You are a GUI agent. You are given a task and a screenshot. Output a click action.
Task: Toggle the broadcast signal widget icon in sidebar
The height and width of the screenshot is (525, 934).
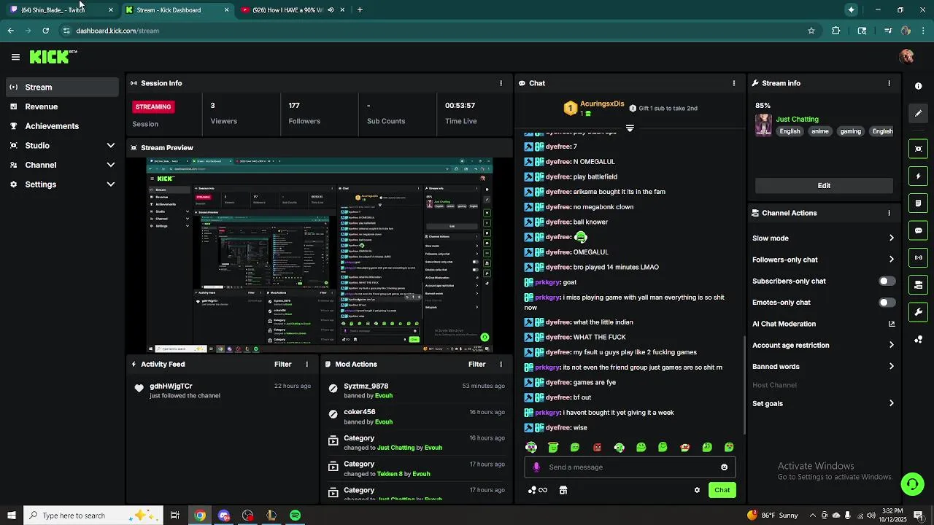[918, 257]
